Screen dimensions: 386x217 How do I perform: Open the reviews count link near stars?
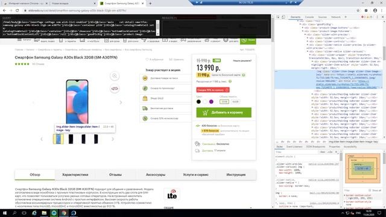coord(38,64)
